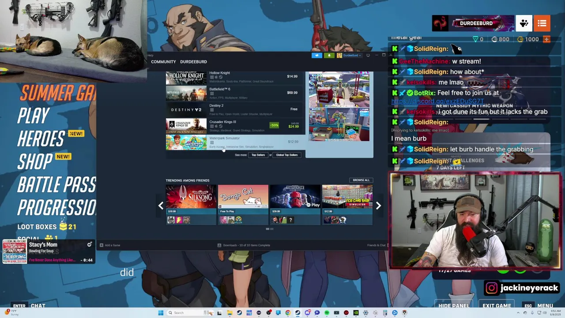Open Steam announcements megaphone button
The width and height of the screenshot is (565, 318).
(317, 55)
